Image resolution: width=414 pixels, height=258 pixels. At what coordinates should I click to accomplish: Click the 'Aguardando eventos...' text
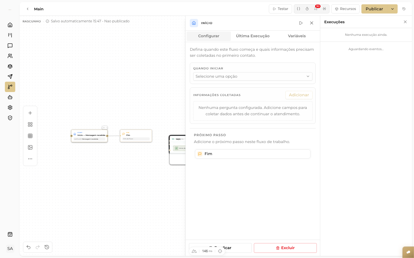(x=366, y=49)
